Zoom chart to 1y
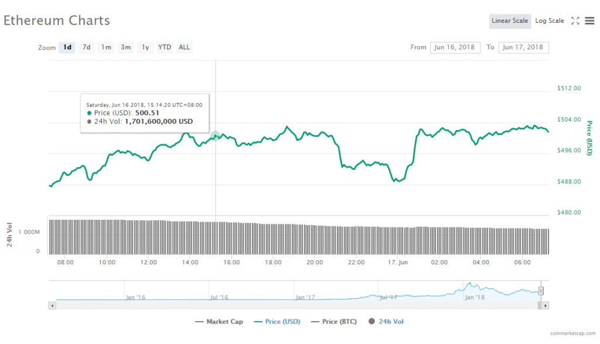 click(145, 47)
